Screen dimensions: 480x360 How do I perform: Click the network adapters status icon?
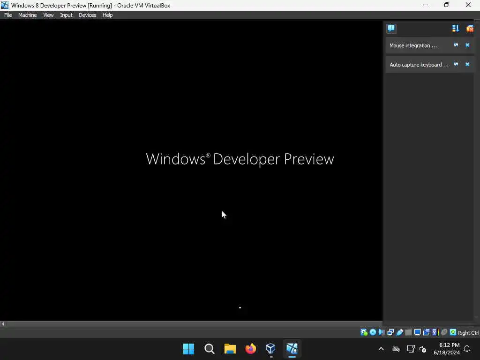[390, 332]
